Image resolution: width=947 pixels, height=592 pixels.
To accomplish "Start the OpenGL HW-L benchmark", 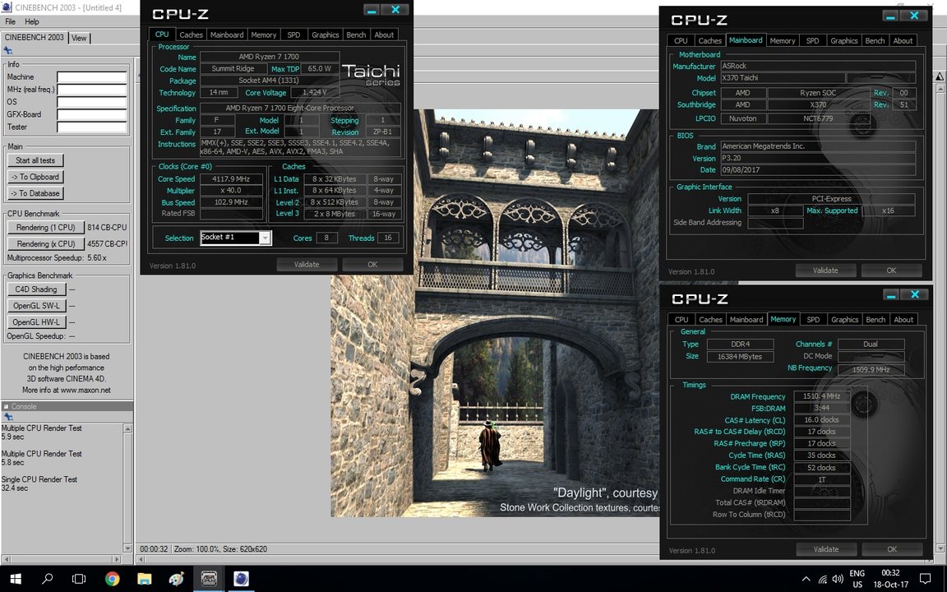I will coord(36,322).
